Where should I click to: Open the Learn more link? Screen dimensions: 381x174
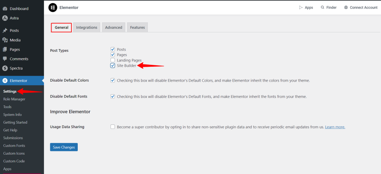click(x=335, y=127)
